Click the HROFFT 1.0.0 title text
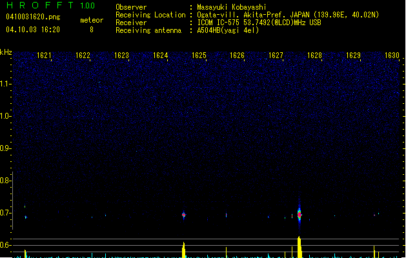Image resolution: width=406 pixels, height=258 pixels. (51, 5)
